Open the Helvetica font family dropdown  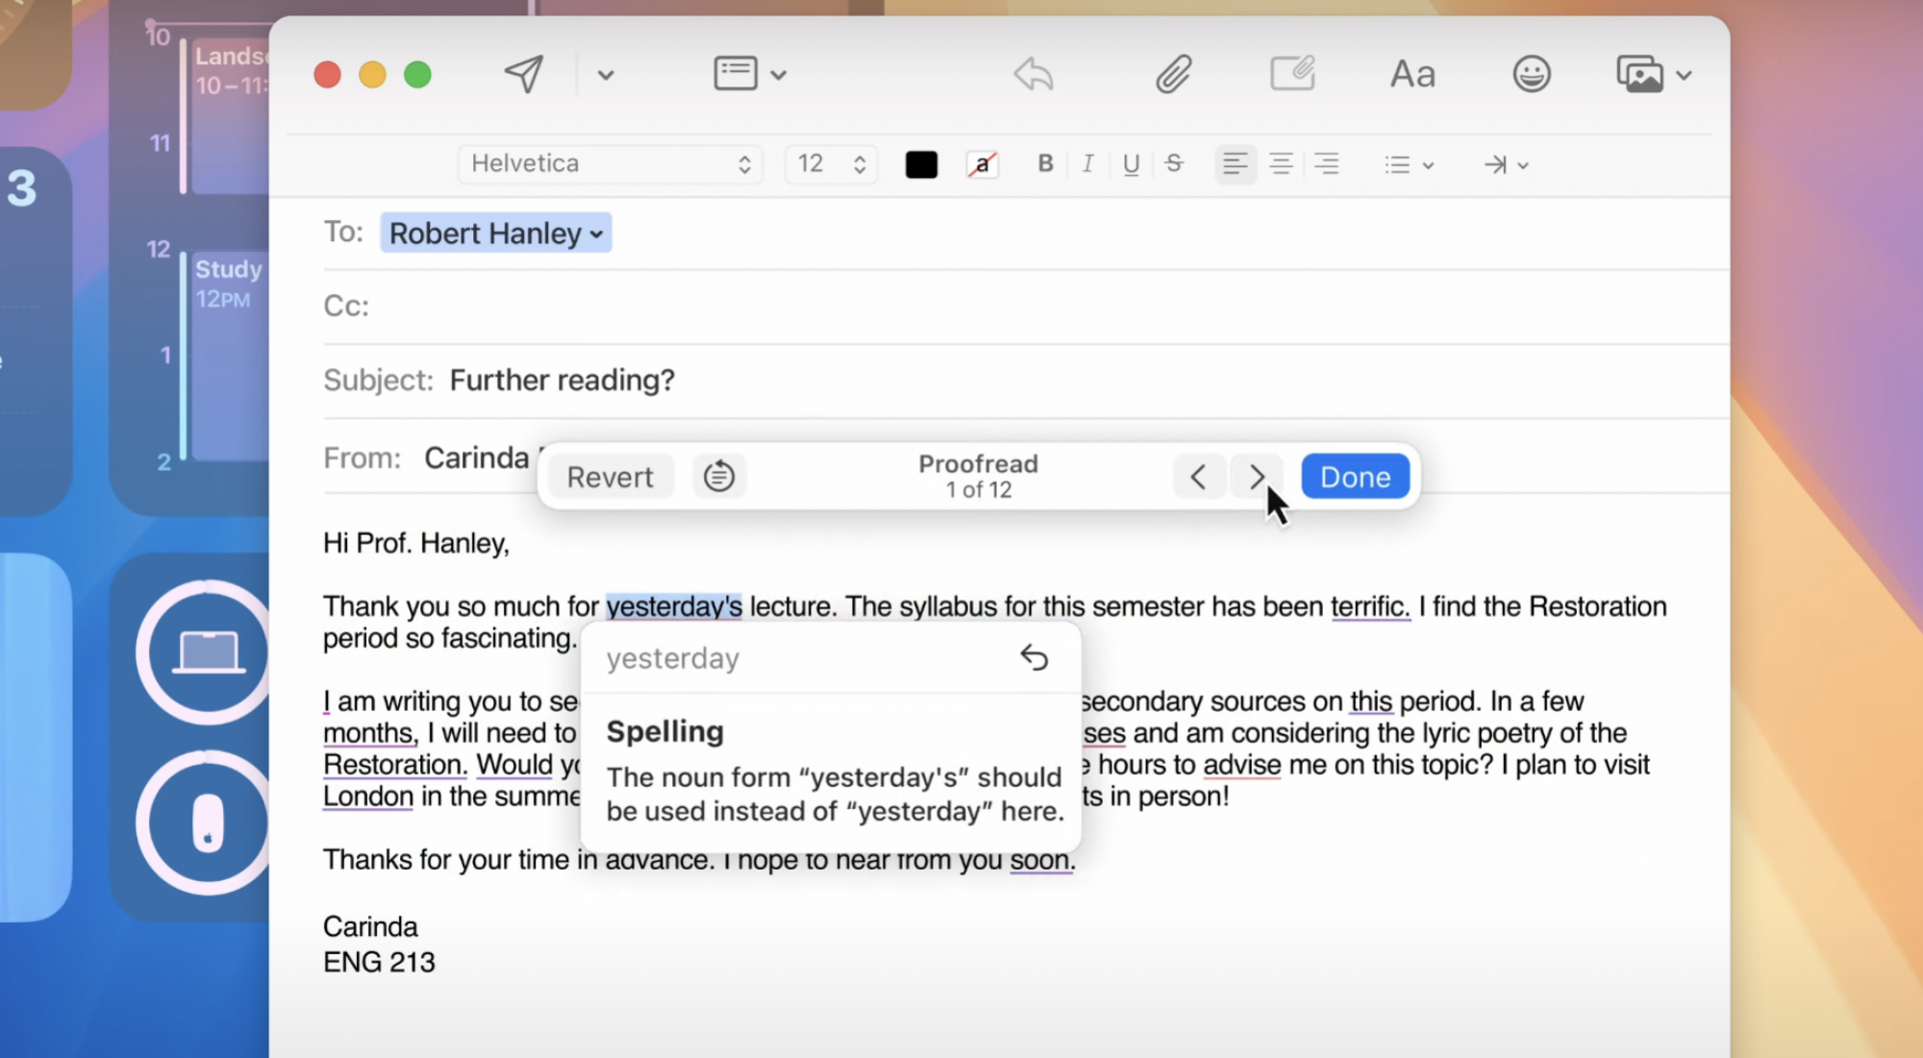pyautogui.click(x=611, y=163)
